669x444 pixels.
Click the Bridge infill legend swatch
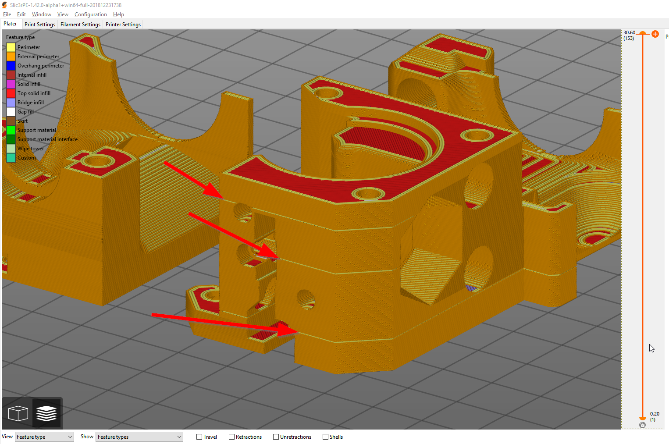click(x=11, y=103)
